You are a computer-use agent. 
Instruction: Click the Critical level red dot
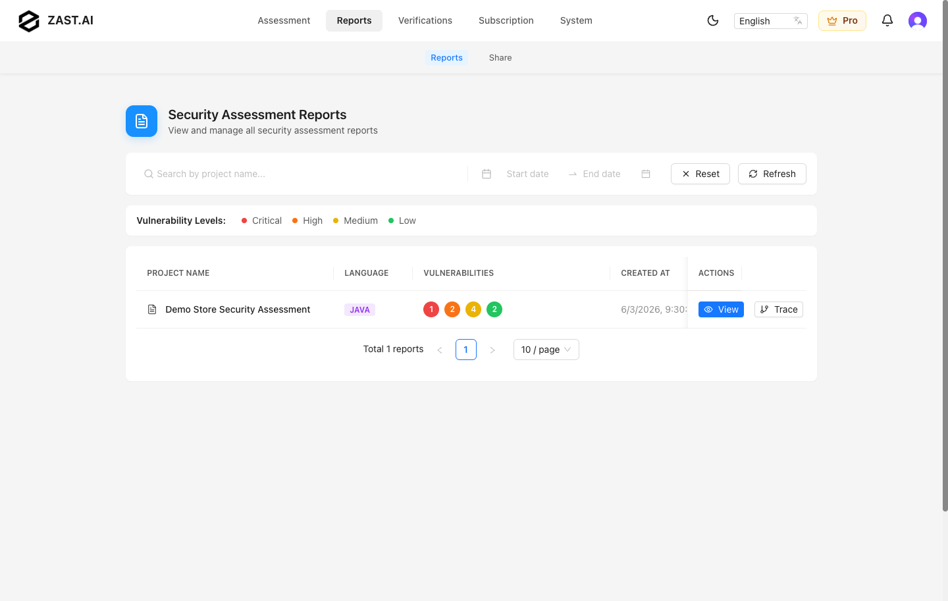244,221
